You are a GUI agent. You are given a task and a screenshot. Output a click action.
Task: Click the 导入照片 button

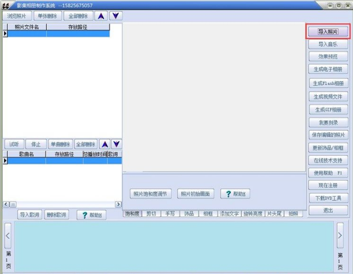[x=328, y=32]
